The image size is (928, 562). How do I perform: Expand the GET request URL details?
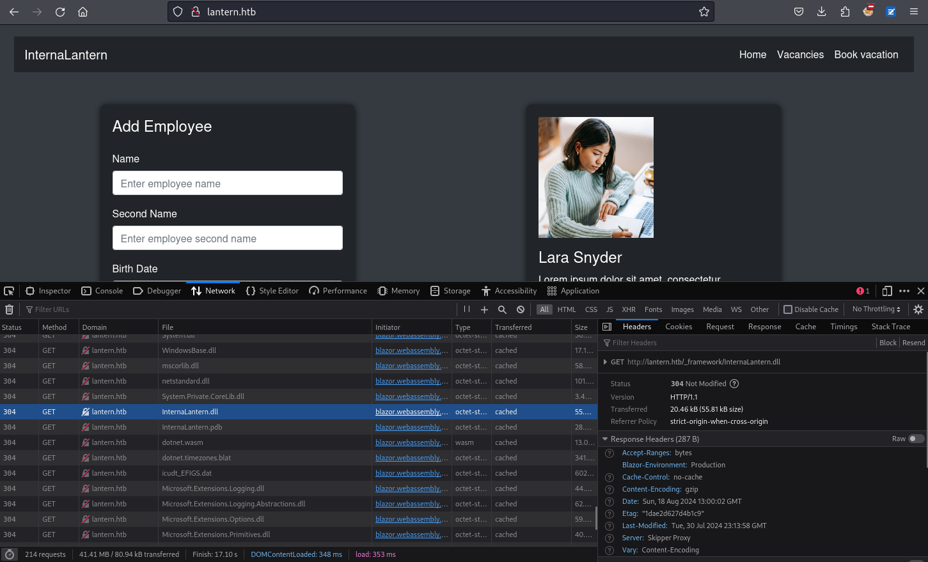pos(605,362)
